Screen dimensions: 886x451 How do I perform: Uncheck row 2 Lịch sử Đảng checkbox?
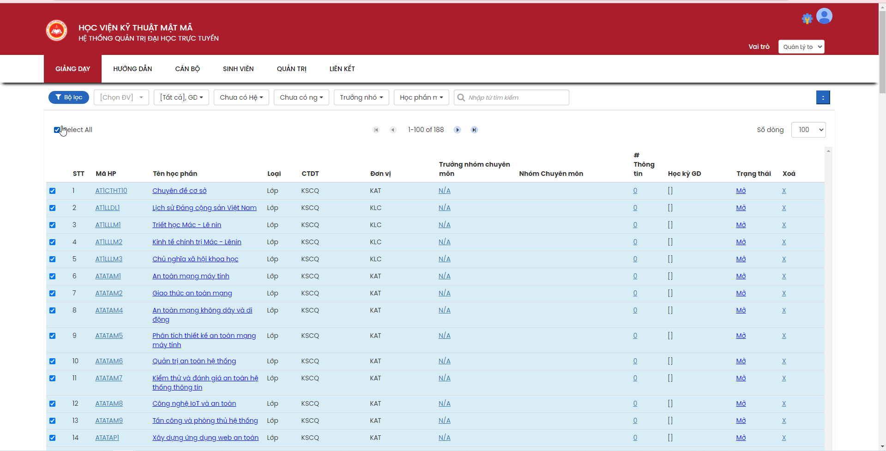coord(52,208)
